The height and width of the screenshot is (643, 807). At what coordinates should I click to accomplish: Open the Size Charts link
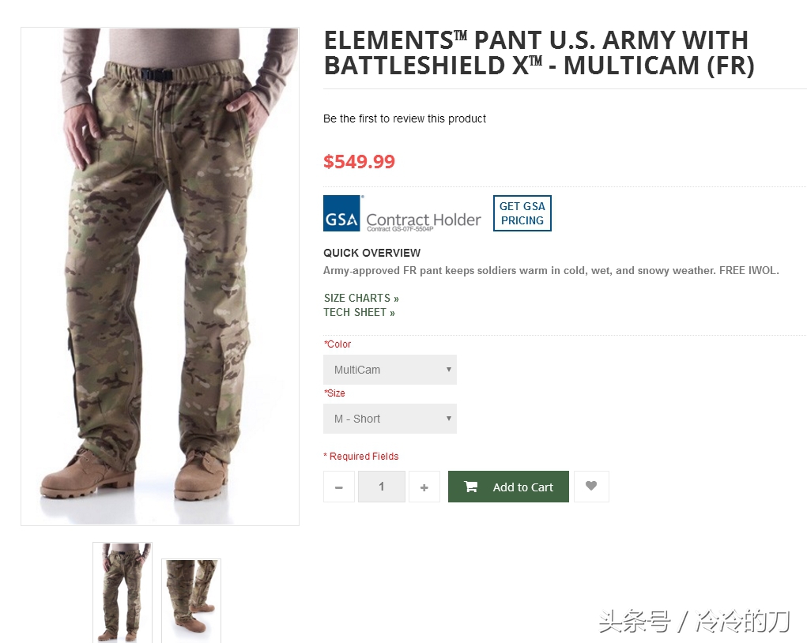pyautogui.click(x=361, y=299)
